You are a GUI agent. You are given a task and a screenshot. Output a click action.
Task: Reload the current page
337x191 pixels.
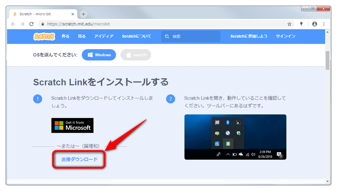point(31,24)
